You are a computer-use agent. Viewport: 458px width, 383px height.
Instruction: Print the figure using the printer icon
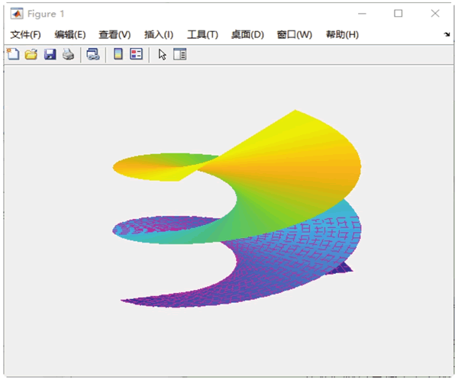tap(69, 54)
